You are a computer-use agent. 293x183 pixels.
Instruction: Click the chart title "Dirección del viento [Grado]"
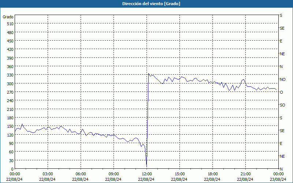(x=151, y=4)
